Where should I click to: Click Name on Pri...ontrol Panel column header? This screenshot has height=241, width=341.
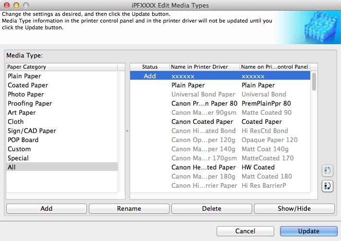pyautogui.click(x=275, y=67)
